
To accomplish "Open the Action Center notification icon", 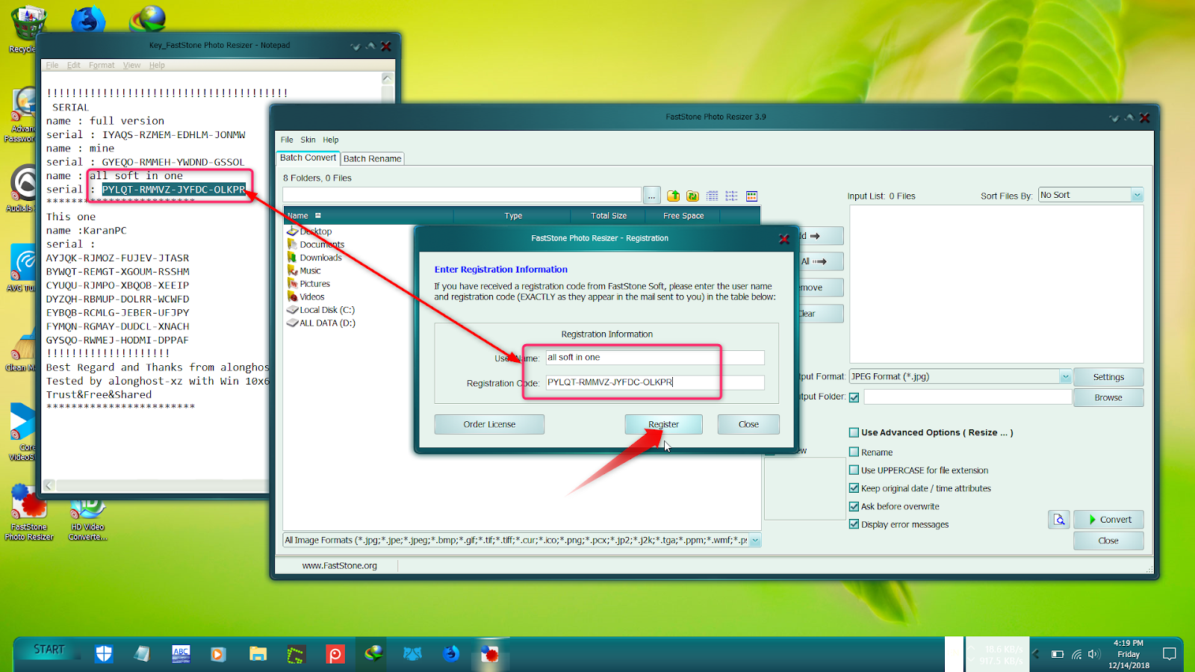I will tap(1170, 654).
